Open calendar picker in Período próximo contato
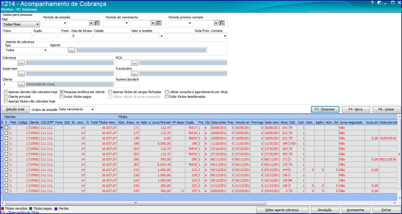 coord(222,23)
